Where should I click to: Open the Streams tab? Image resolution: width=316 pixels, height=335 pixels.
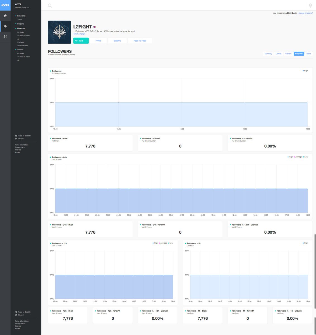click(117, 41)
